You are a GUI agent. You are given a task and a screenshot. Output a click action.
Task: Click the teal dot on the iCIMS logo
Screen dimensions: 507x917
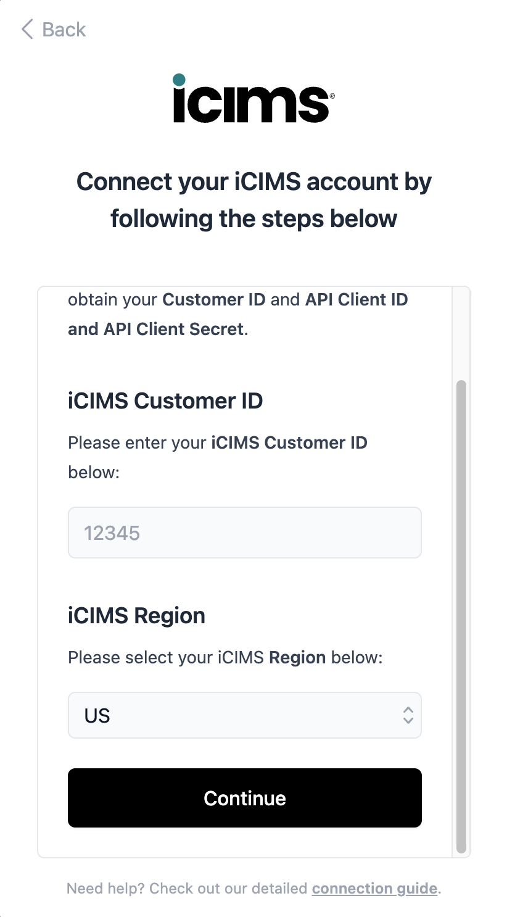point(179,80)
